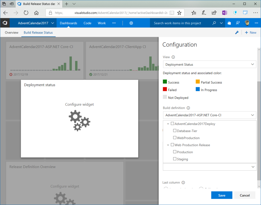Check the Staging environment
The height and width of the screenshot is (205, 261).
pyautogui.click(x=175, y=159)
